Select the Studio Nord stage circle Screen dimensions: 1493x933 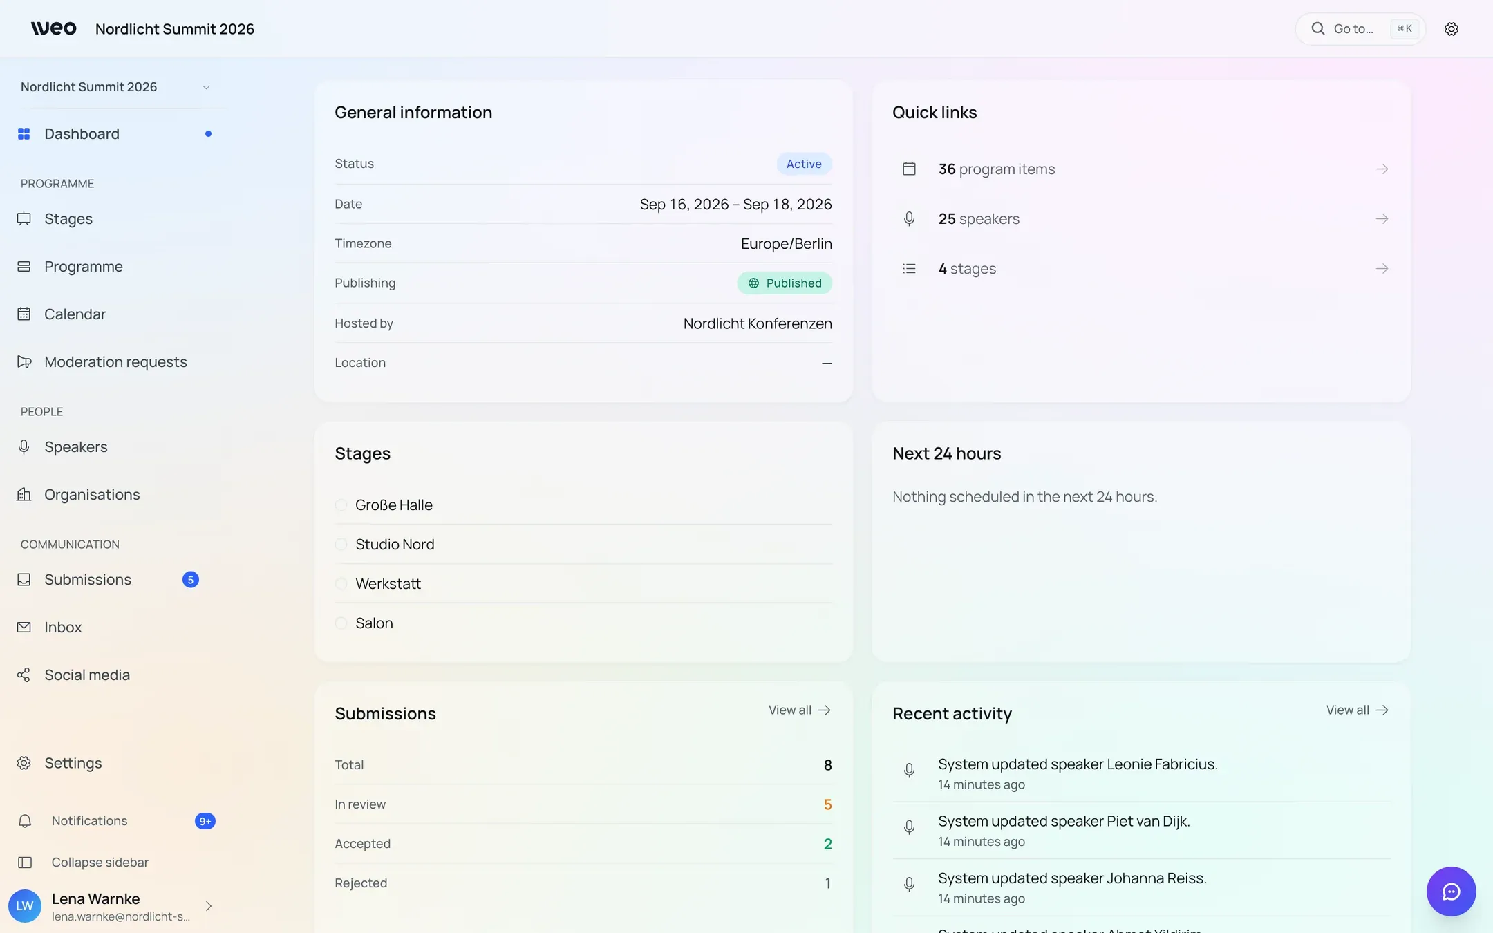coord(341,545)
